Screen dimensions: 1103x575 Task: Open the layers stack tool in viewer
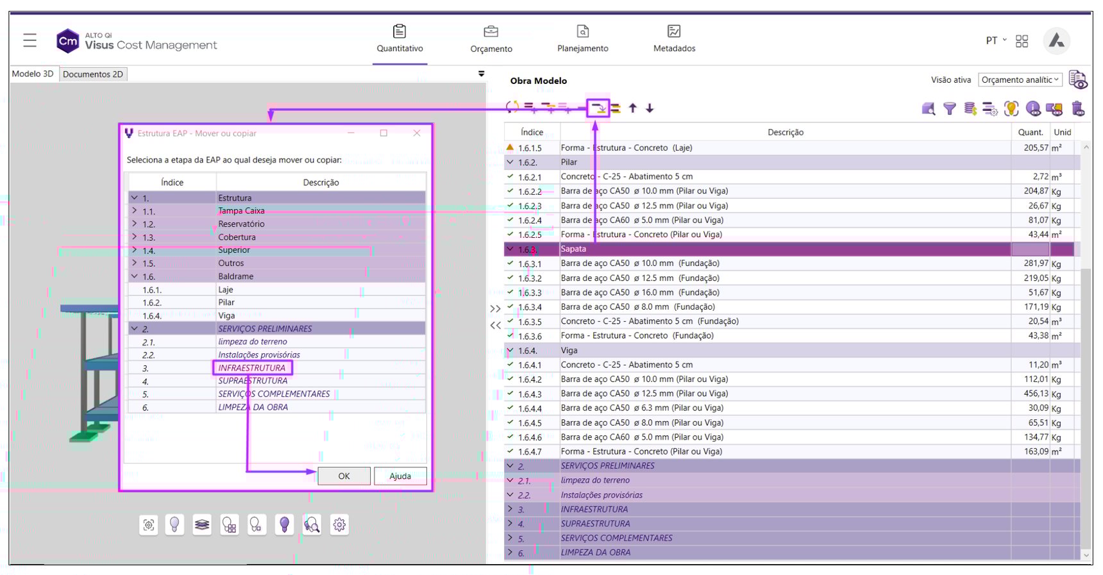point(202,525)
